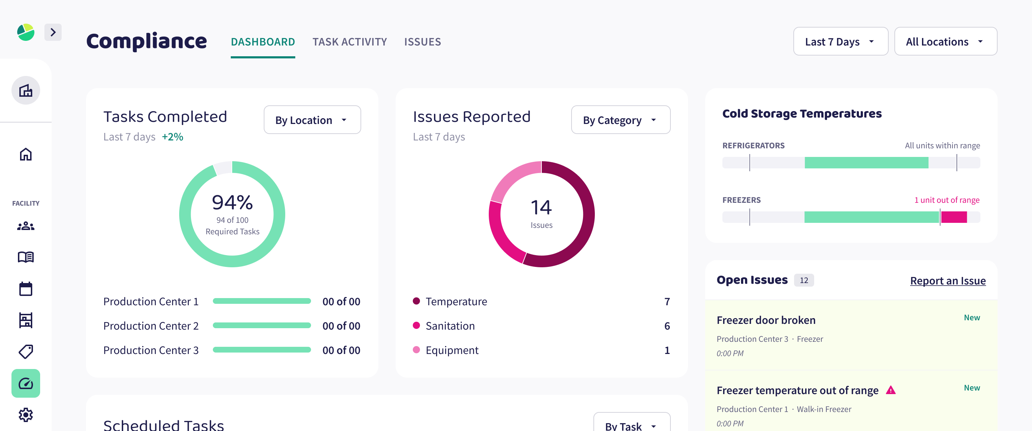1032x431 pixels.
Task: Click the Report an Issue link
Action: coord(947,281)
